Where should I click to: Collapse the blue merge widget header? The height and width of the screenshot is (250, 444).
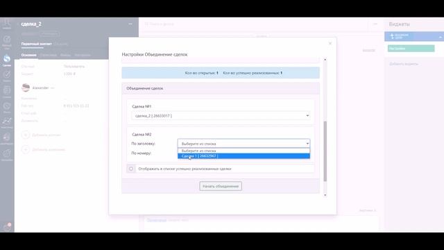pos(441,37)
